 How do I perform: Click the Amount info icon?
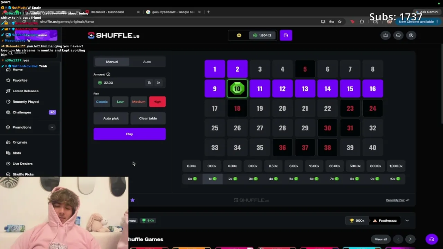(108, 74)
